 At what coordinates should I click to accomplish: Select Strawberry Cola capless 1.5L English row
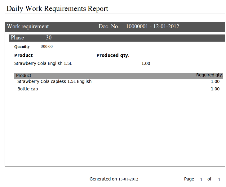coord(54,81)
